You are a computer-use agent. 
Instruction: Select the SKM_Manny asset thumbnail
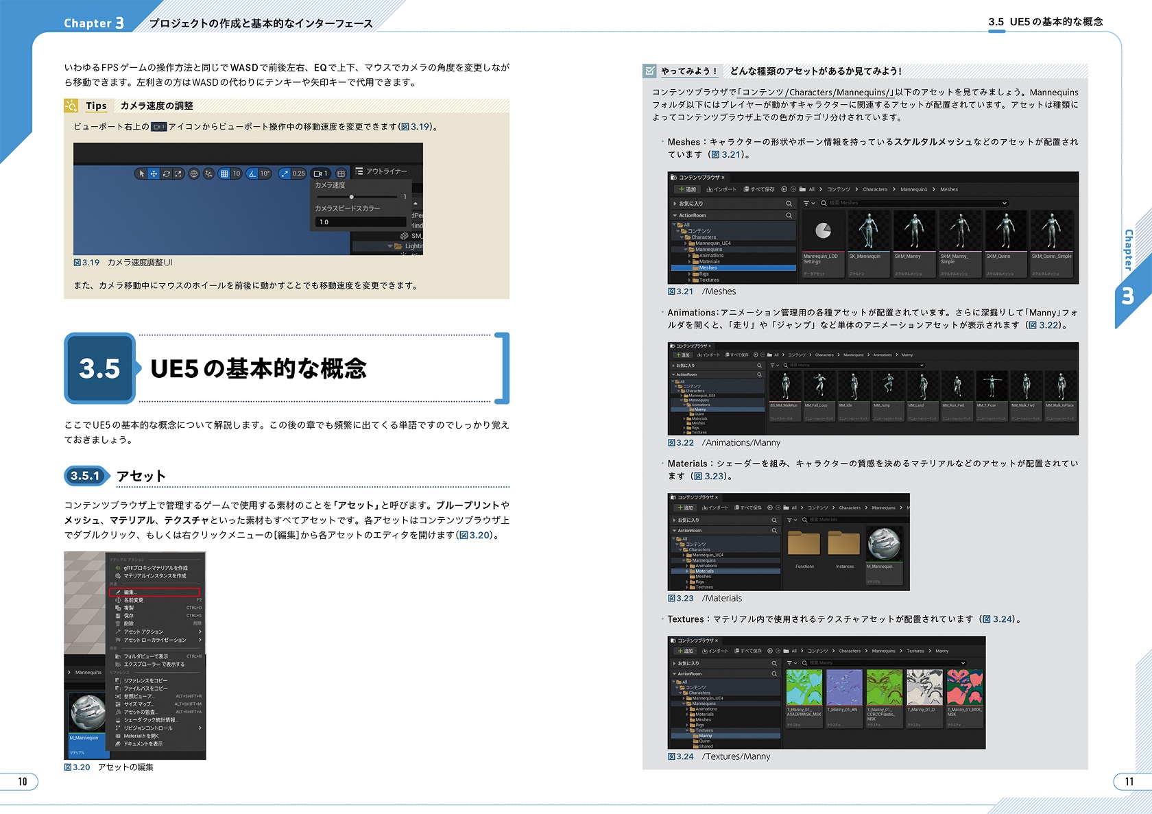(913, 233)
